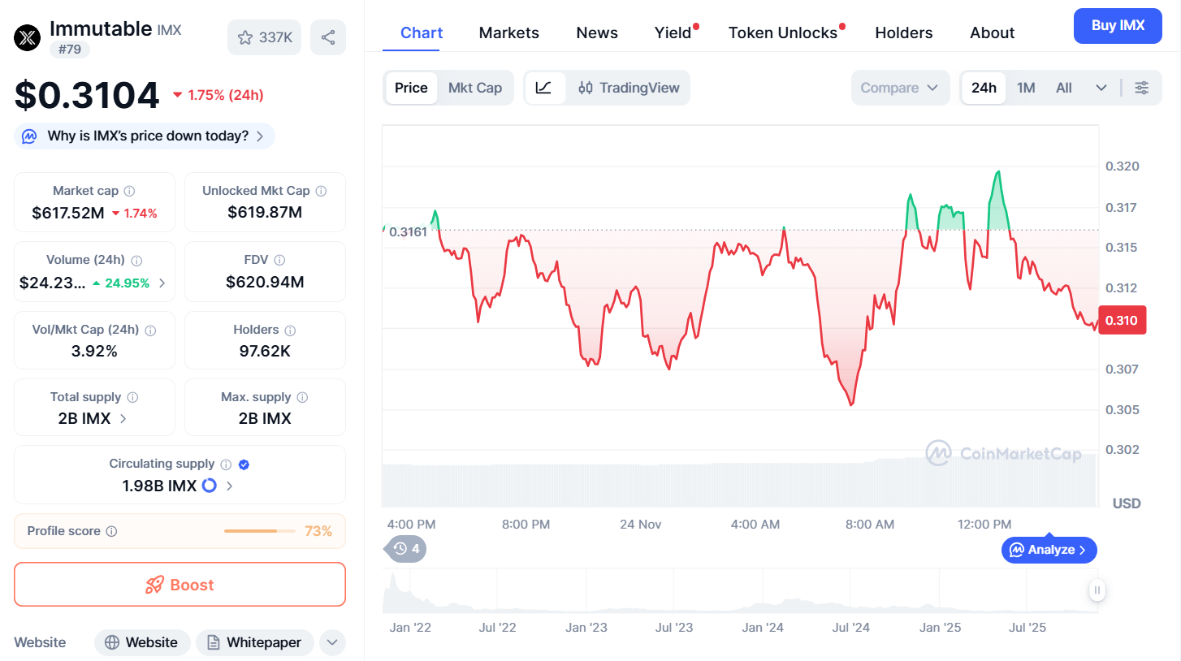Open the Compare dropdown
This screenshot has height=661, width=1181.
coord(900,87)
